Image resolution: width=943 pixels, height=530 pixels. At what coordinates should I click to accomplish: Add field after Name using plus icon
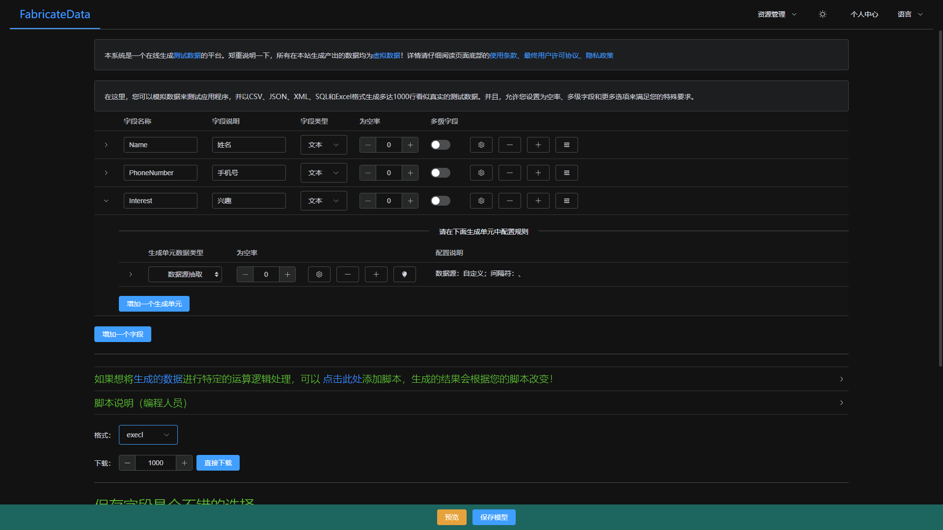click(538, 145)
